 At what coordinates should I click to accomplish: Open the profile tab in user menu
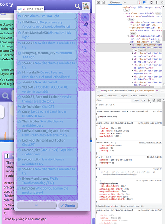[85, 51]
